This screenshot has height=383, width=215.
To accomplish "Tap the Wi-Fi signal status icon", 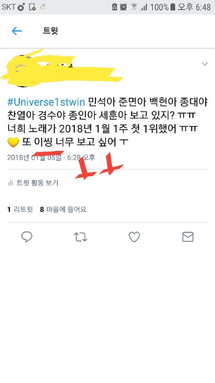I will (134, 7).
